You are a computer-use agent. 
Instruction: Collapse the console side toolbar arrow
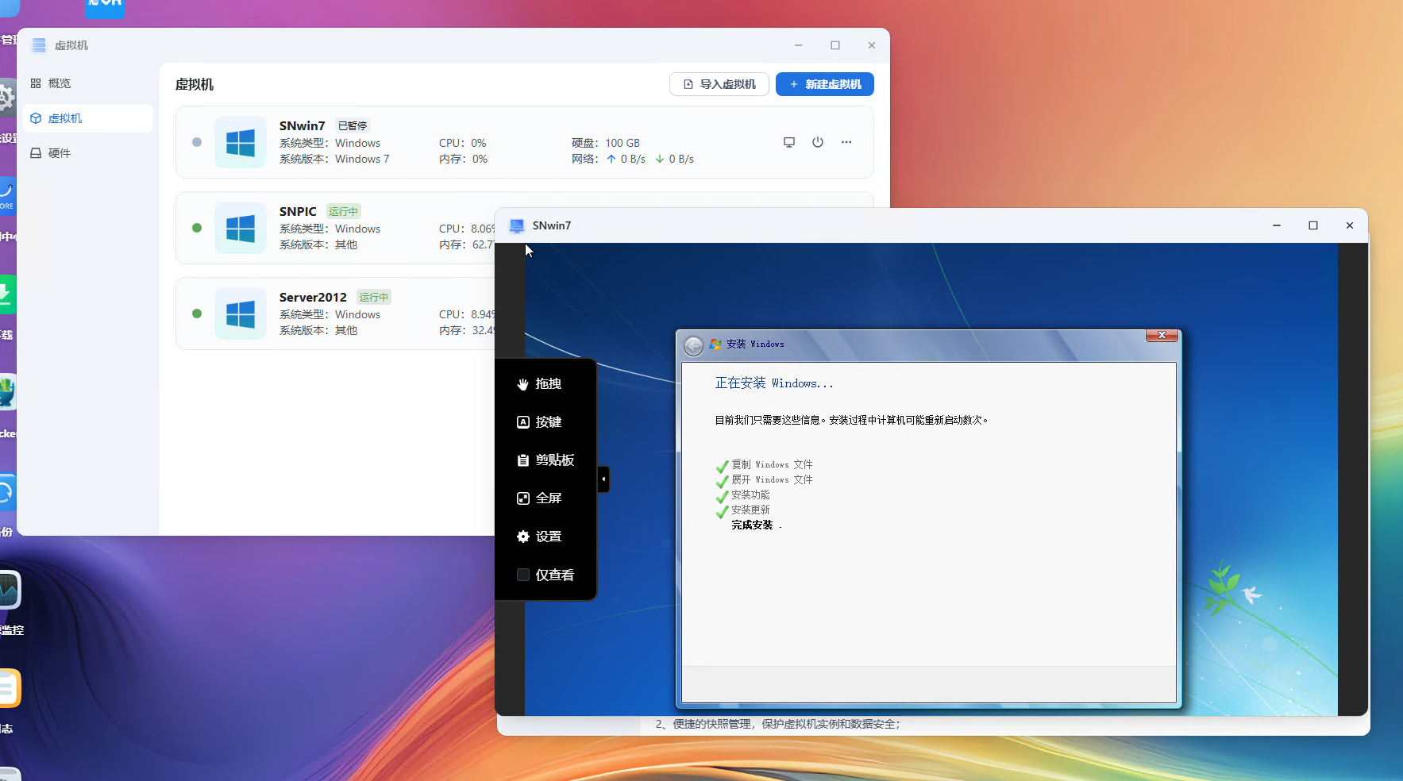point(603,479)
